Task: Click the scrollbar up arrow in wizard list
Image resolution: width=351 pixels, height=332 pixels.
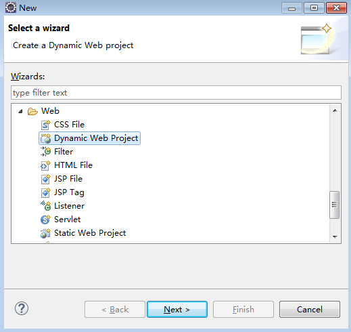Action: (x=335, y=110)
